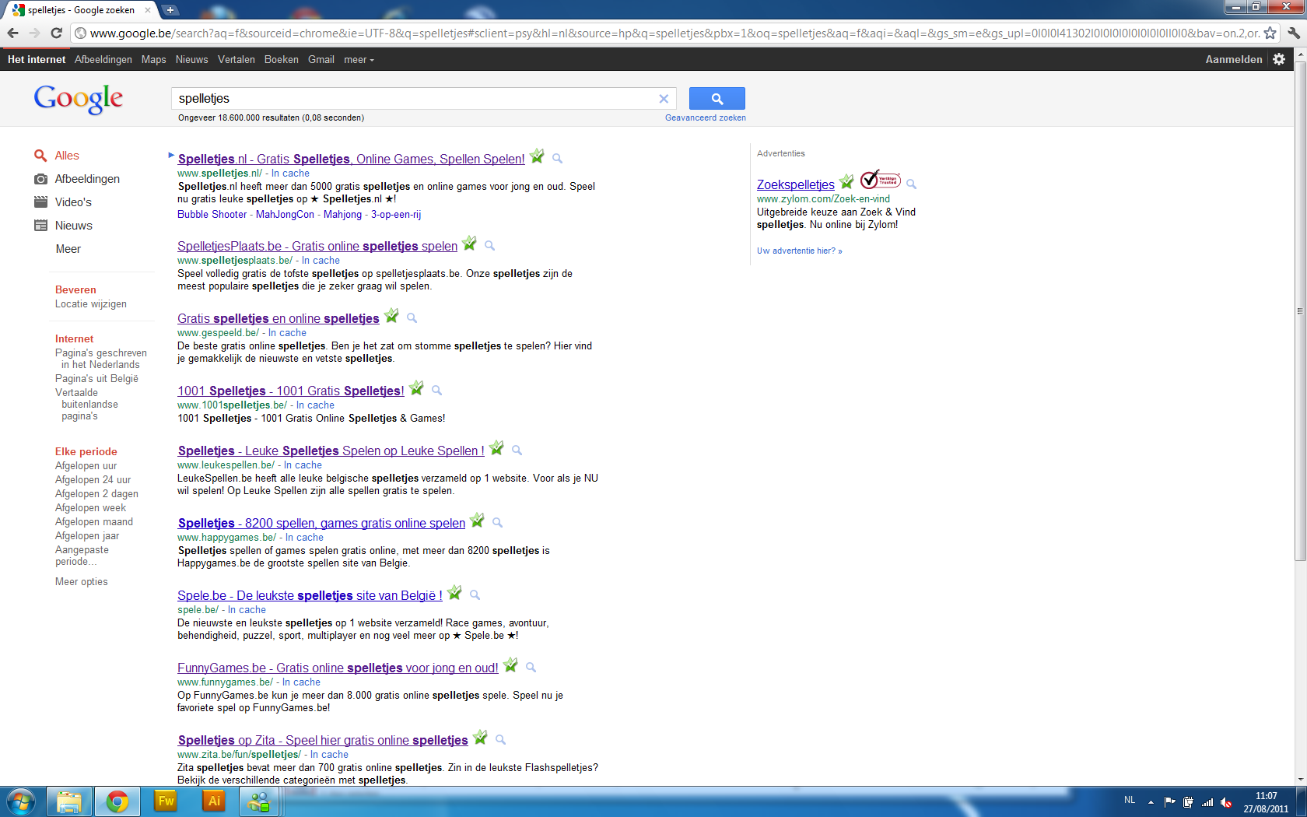Viewport: 1307px width, 817px height.
Task: Select the Nieuws newspaper icon in sidebar
Action: pos(41,226)
